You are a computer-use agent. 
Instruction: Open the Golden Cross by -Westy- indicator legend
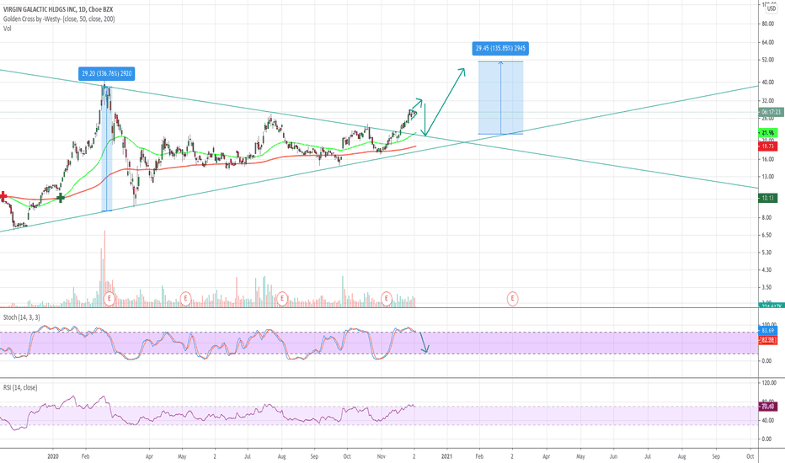coord(59,19)
